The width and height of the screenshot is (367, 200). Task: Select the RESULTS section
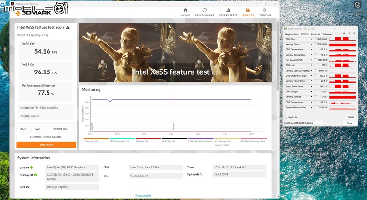[248, 13]
